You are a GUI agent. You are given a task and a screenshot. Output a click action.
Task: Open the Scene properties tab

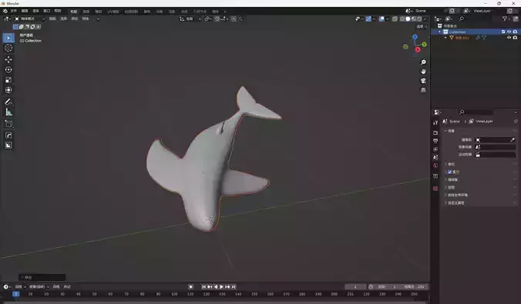click(435, 157)
